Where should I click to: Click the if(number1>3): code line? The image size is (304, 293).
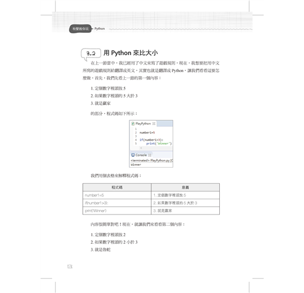151,140
